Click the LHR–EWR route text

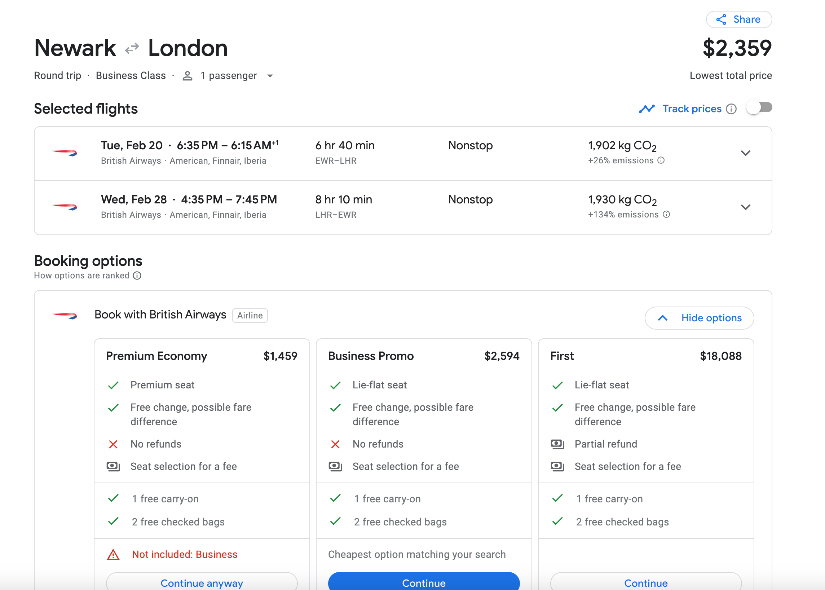336,215
